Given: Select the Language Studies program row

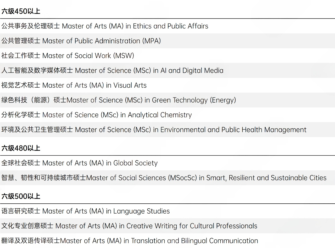Looking at the screenshot, I should pyautogui.click(x=85, y=211).
